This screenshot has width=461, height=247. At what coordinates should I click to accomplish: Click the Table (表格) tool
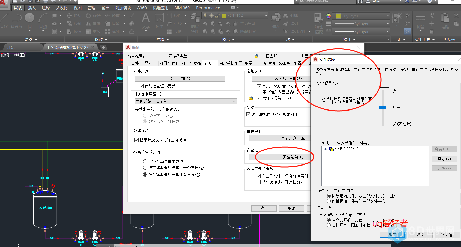coord(174,32)
